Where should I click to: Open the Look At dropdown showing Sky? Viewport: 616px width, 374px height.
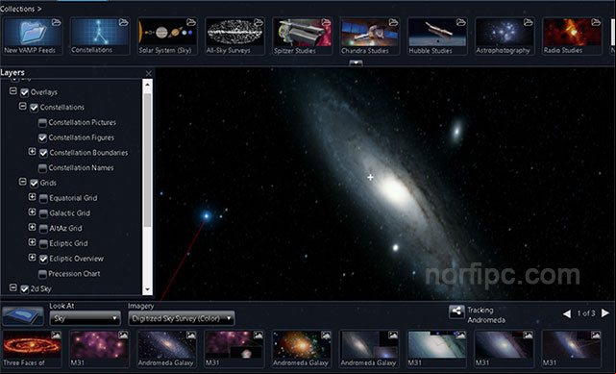(85, 318)
